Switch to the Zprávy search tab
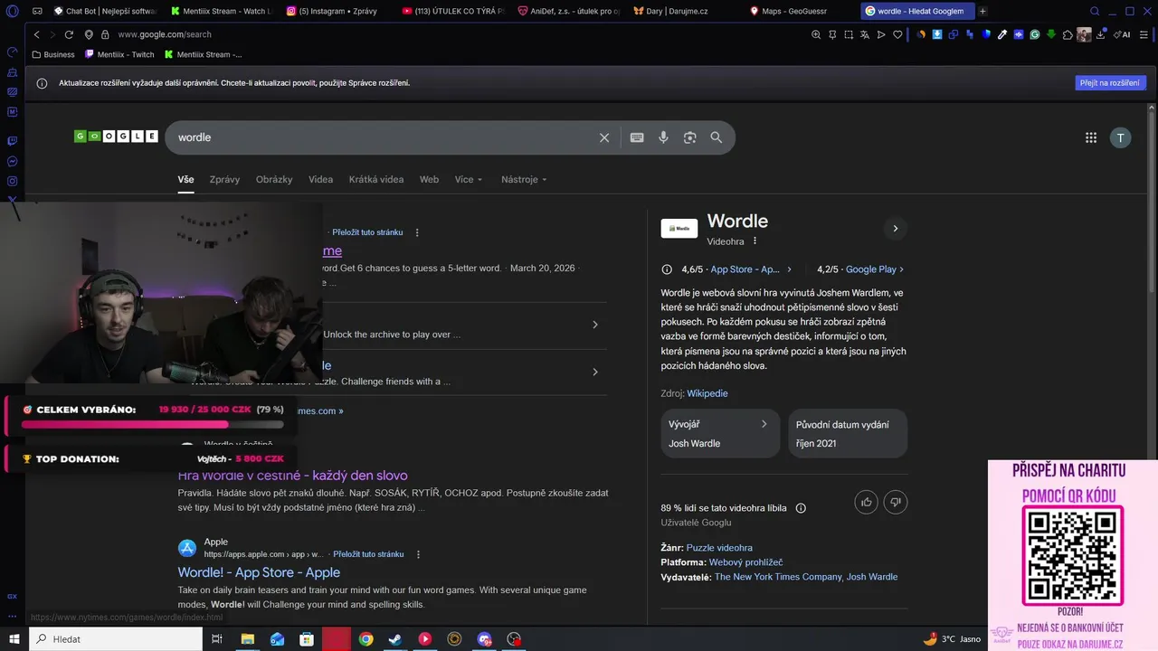The width and height of the screenshot is (1158, 651). click(224, 179)
